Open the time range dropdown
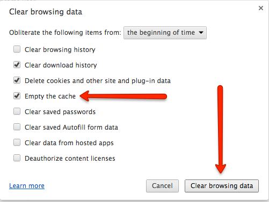 point(165,33)
